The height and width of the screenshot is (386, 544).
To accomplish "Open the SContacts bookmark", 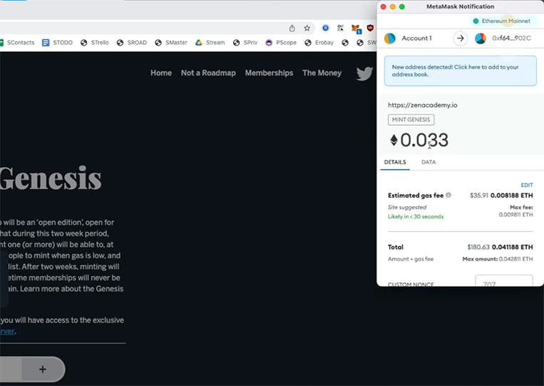I will tap(17, 42).
